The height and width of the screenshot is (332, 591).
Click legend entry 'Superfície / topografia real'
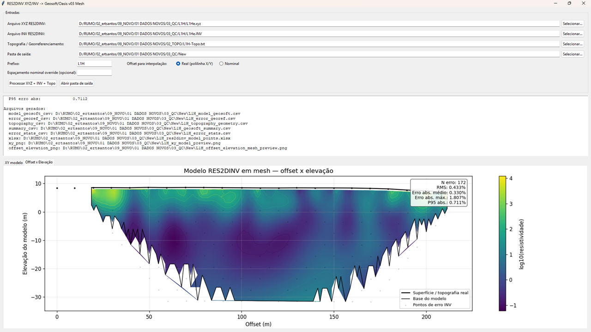(x=435, y=293)
